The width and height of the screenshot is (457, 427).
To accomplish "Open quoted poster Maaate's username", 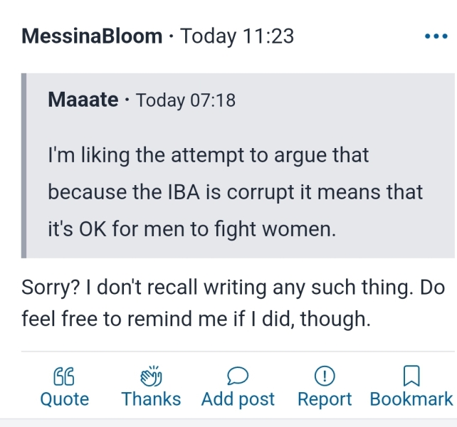I will (x=83, y=100).
